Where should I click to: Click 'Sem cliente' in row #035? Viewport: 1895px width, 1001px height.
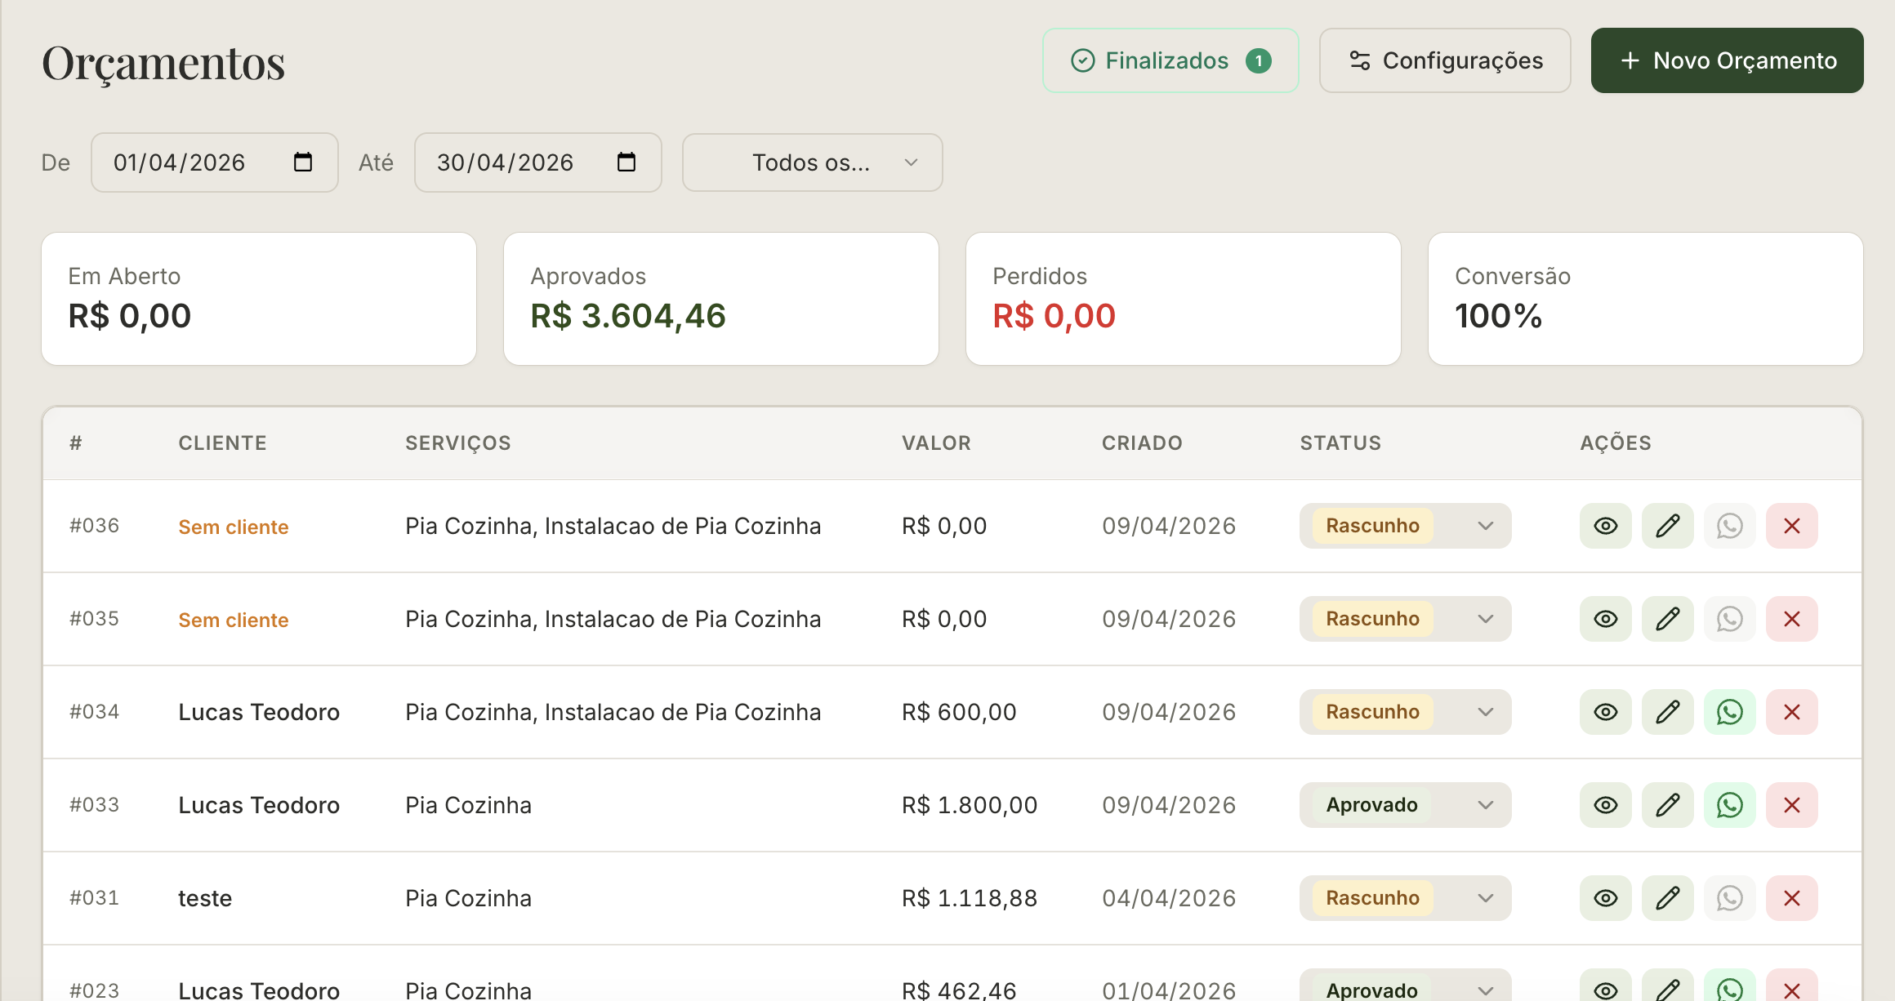pos(234,620)
